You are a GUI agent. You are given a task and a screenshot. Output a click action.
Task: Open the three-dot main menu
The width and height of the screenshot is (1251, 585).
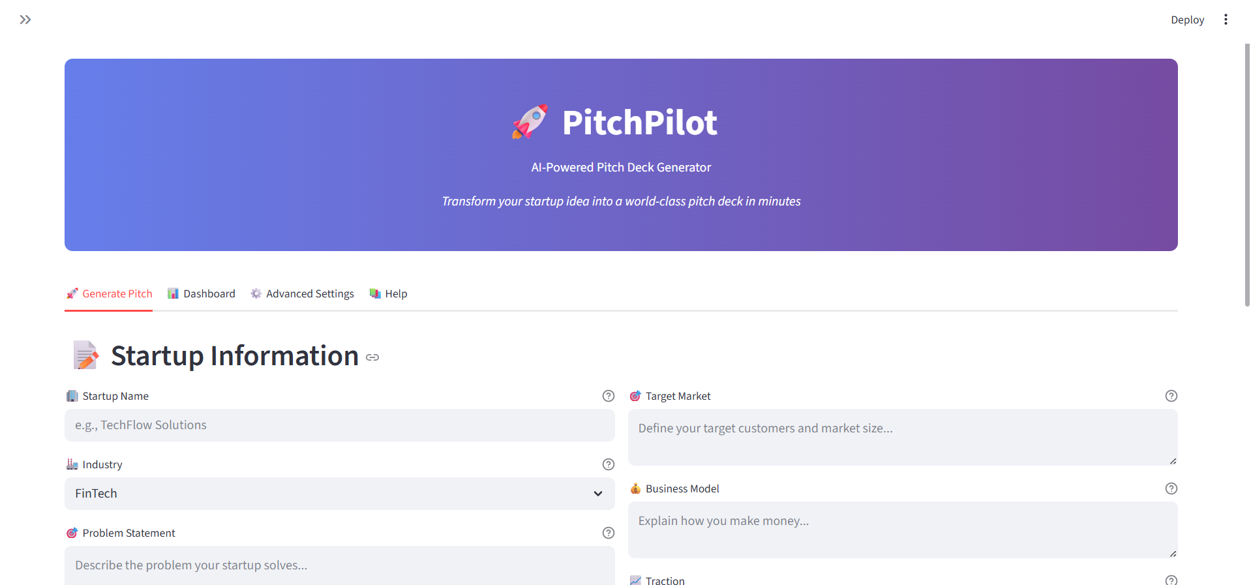[1226, 20]
